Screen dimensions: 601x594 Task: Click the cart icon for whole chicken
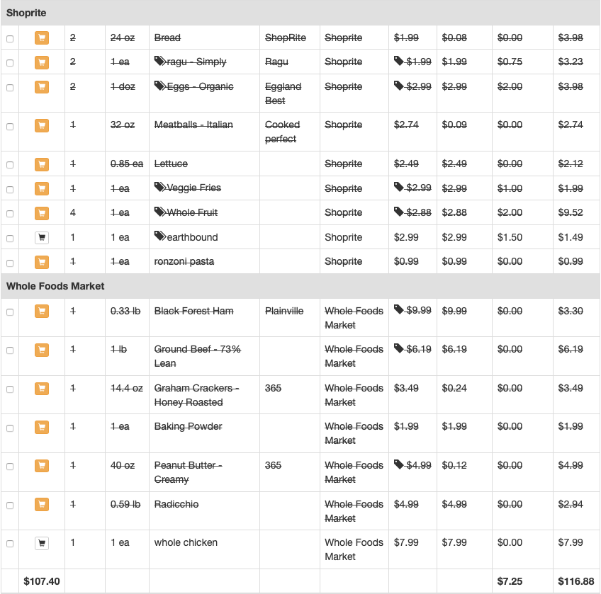[42, 543]
